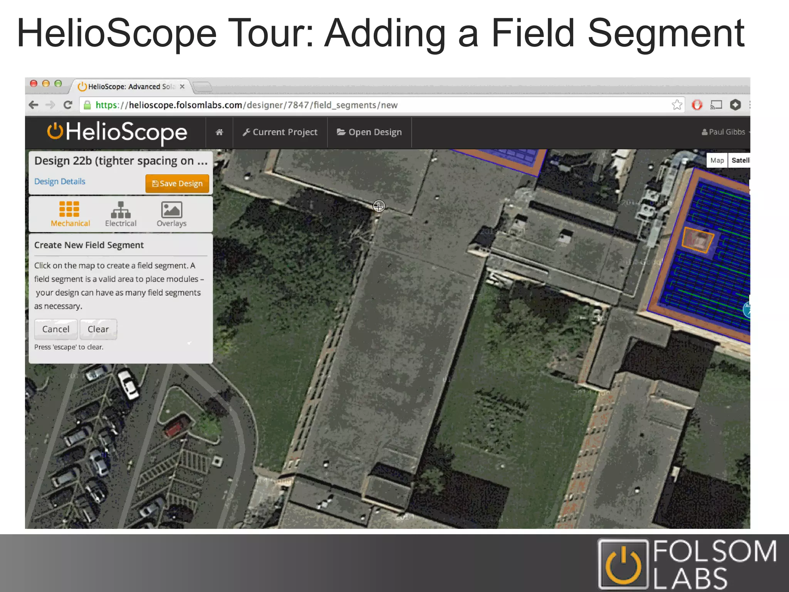Click the hexagon extension icon
789x592 pixels.
(x=735, y=105)
